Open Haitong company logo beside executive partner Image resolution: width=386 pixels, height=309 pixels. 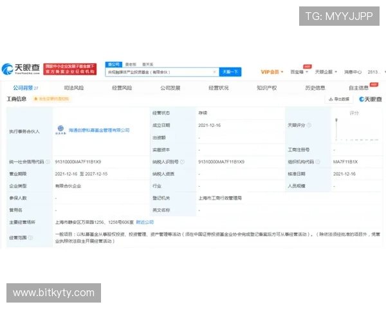pyautogui.click(x=60, y=130)
